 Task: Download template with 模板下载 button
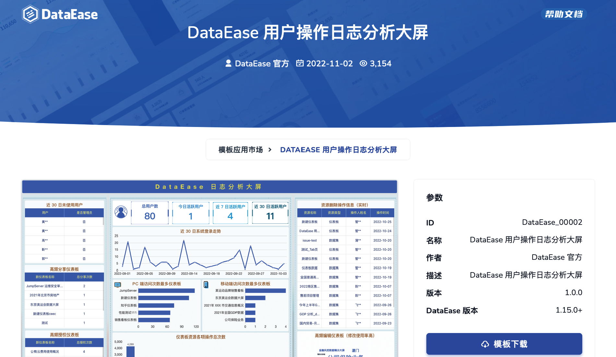click(x=504, y=344)
